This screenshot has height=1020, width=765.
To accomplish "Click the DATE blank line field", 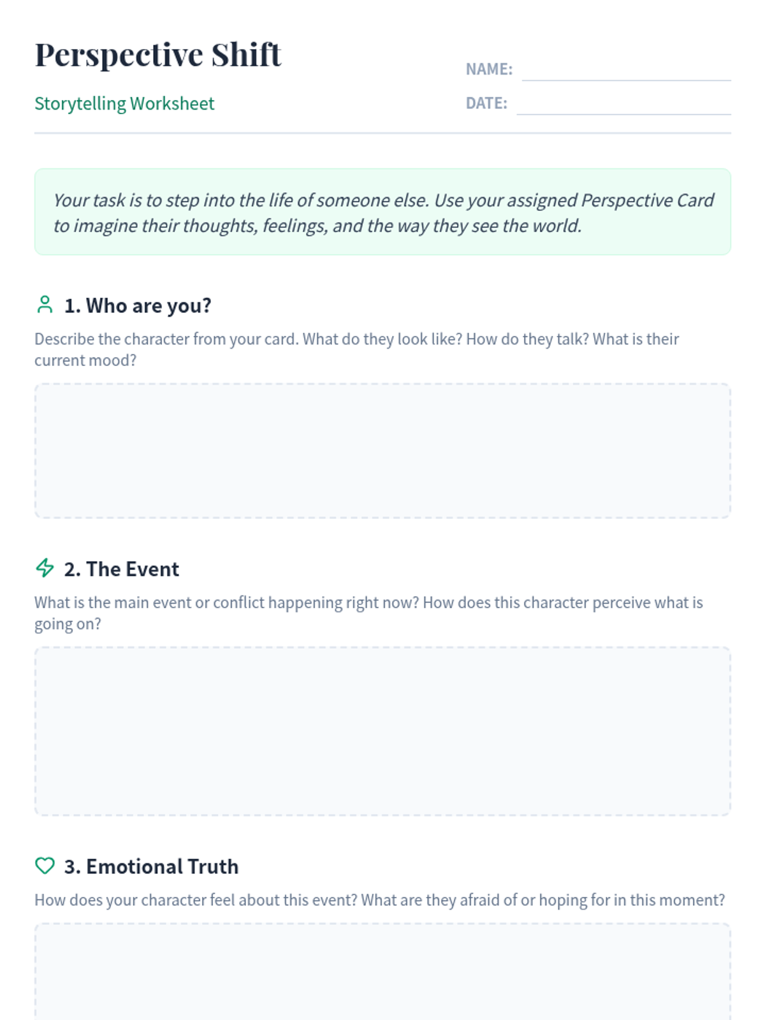I will coord(623,105).
